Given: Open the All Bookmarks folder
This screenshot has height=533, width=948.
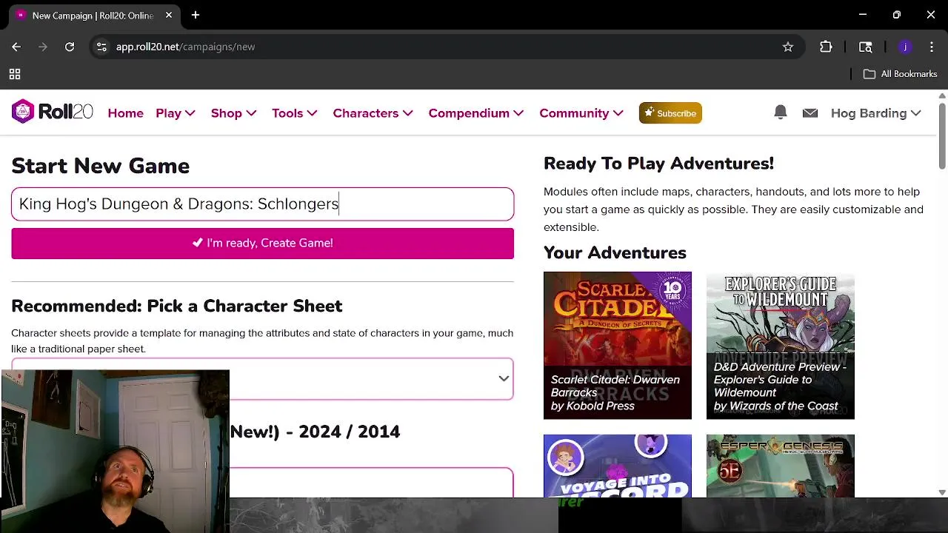Looking at the screenshot, I should tap(900, 74).
